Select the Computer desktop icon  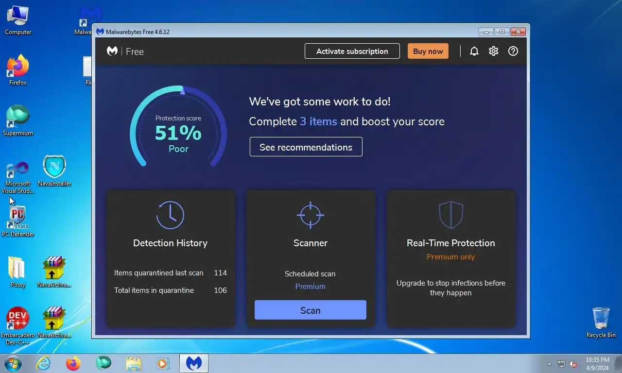click(x=18, y=20)
